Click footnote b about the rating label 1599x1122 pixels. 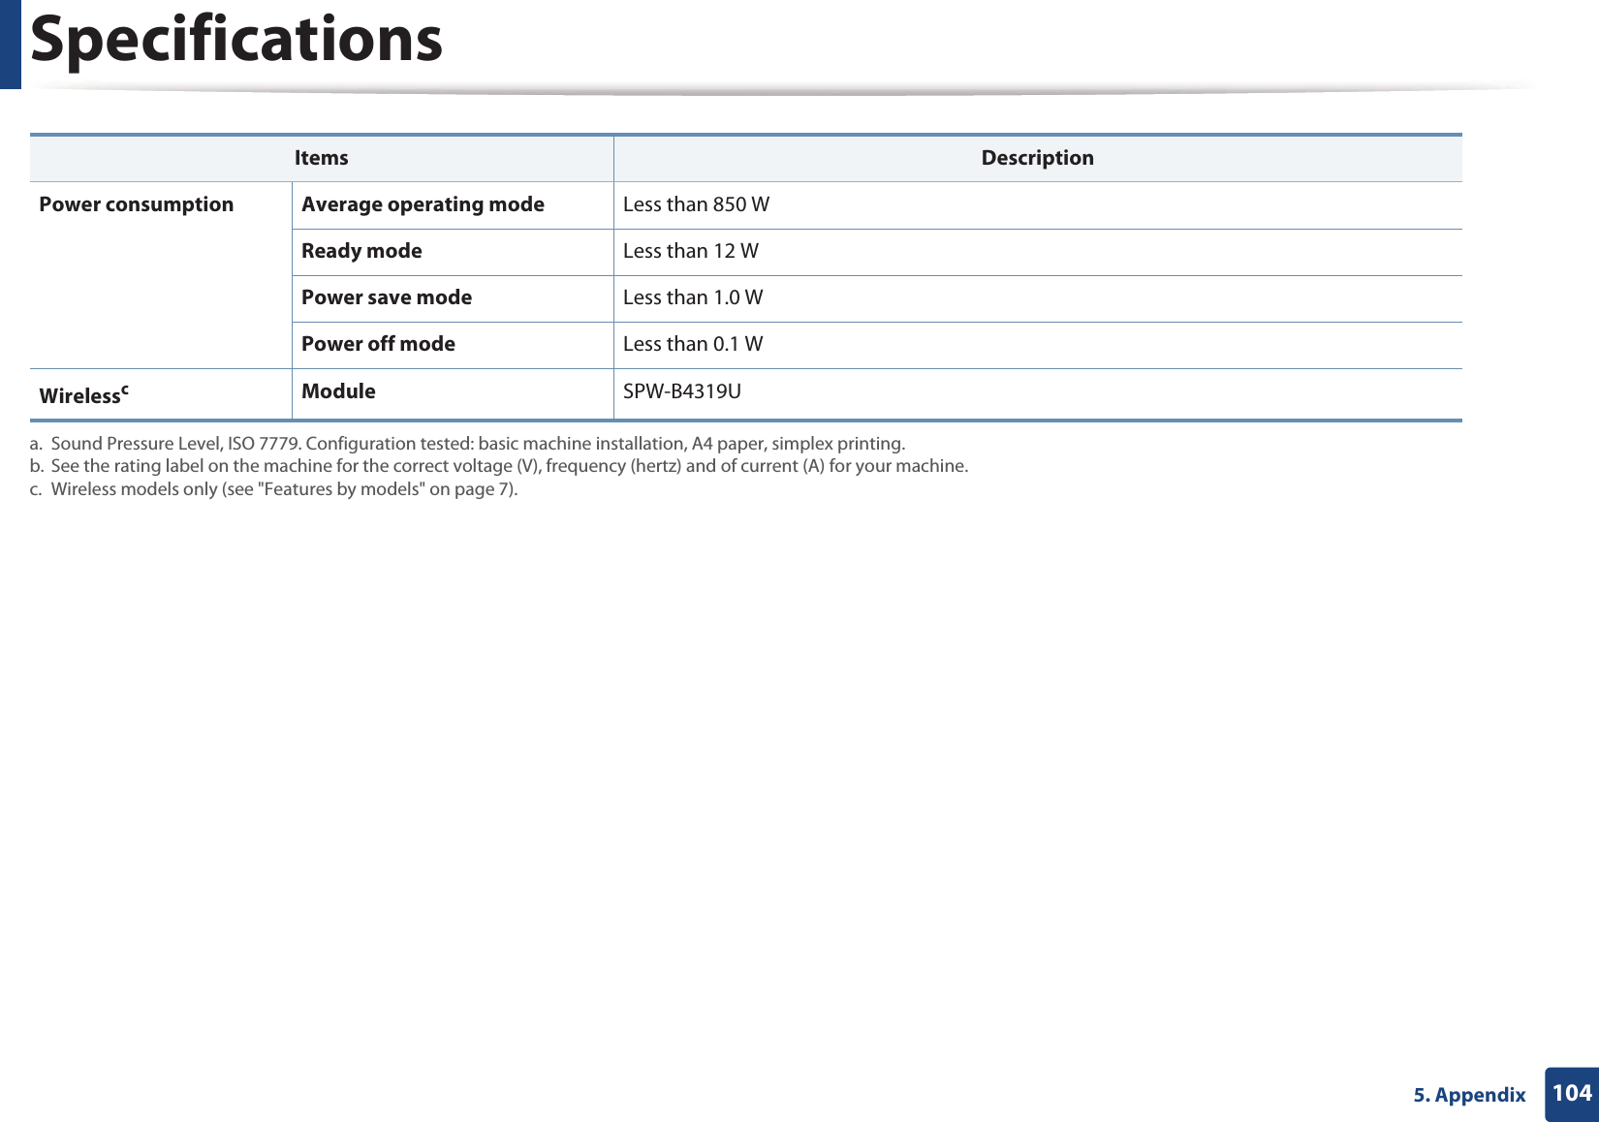pos(498,466)
